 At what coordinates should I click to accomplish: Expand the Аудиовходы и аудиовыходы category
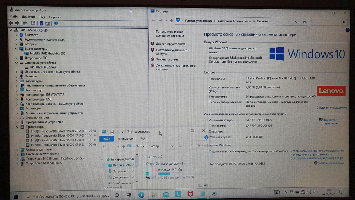(x=16, y=40)
